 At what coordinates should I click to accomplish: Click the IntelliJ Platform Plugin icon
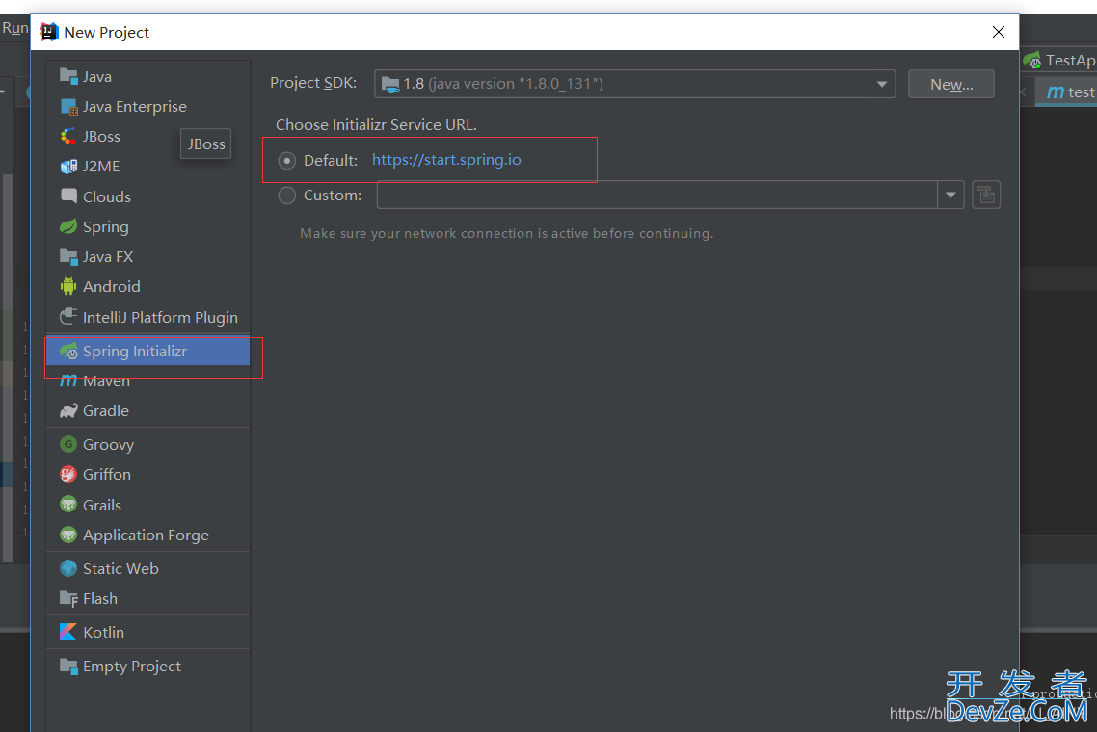click(x=68, y=317)
